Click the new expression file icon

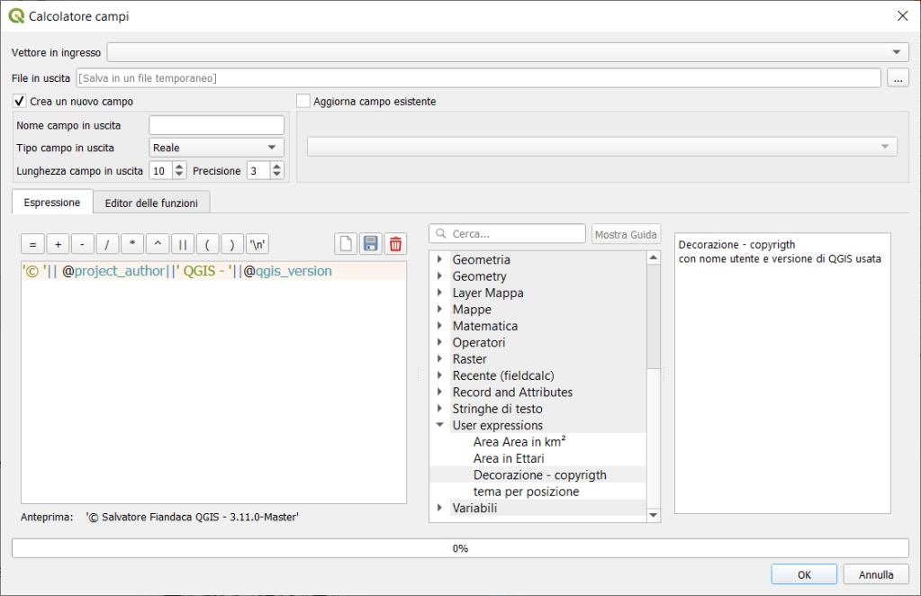pyautogui.click(x=346, y=244)
